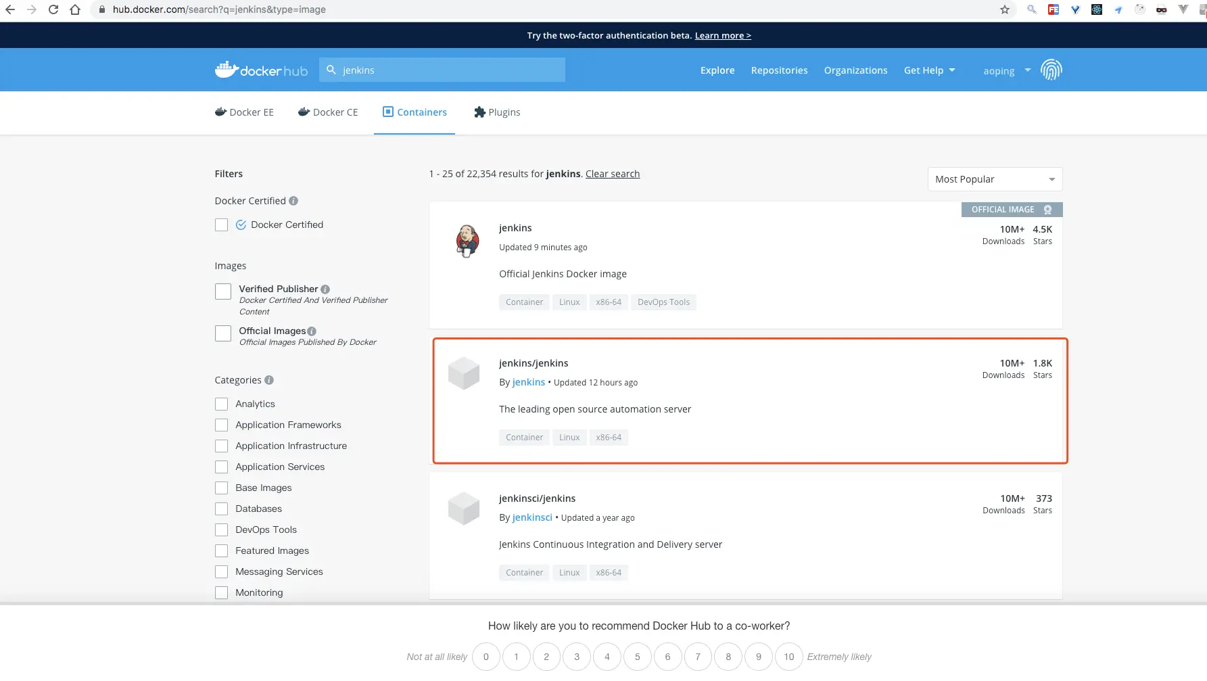Viewport: 1207px width, 681px height.
Task: Rate recommendation score 10
Action: [788, 657]
